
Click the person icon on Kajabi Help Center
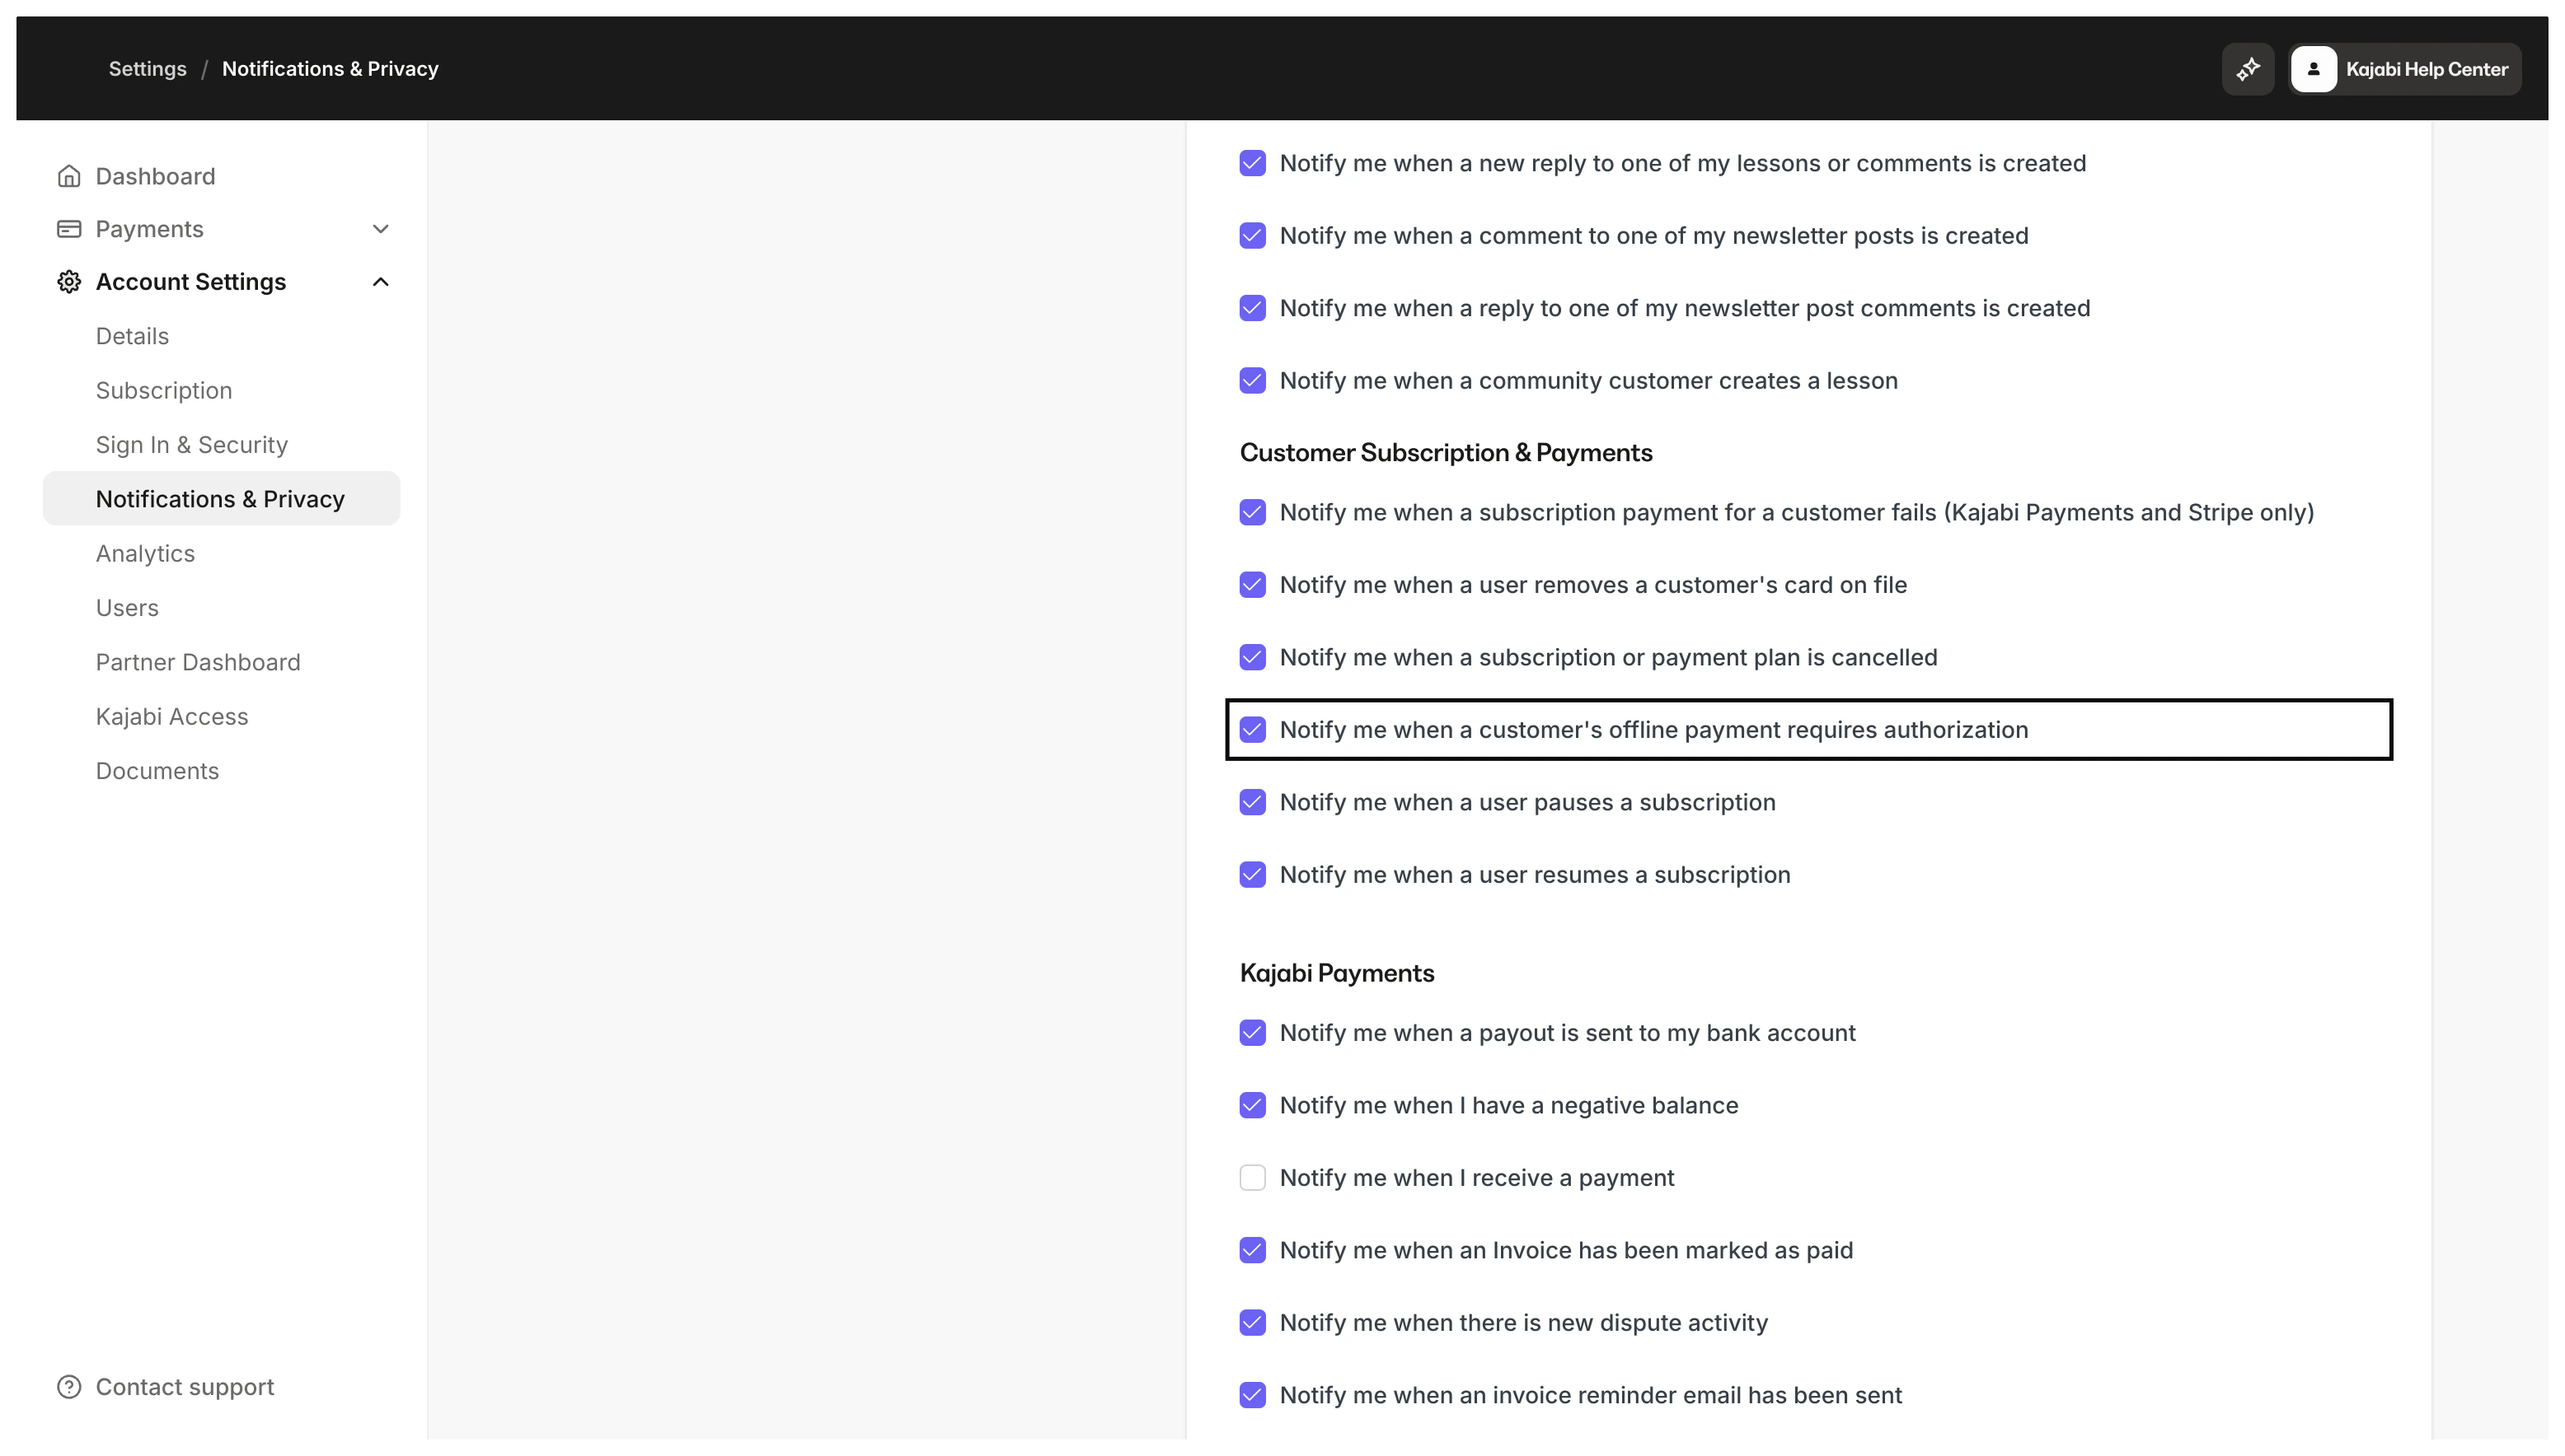(x=2314, y=69)
